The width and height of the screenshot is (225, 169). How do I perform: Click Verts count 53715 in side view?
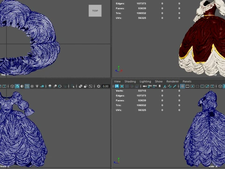(142, 91)
